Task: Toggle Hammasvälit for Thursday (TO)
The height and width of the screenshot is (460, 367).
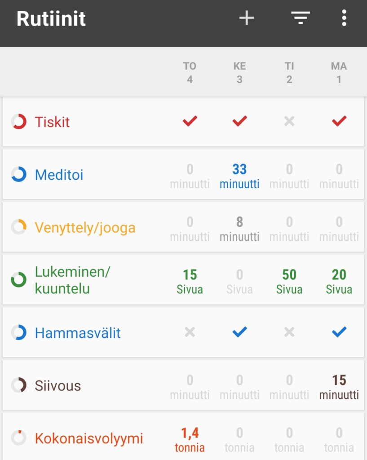Action: click(x=190, y=332)
